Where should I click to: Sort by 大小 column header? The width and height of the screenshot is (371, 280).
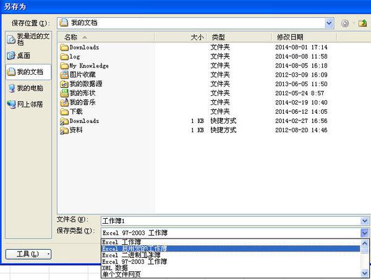(181, 37)
